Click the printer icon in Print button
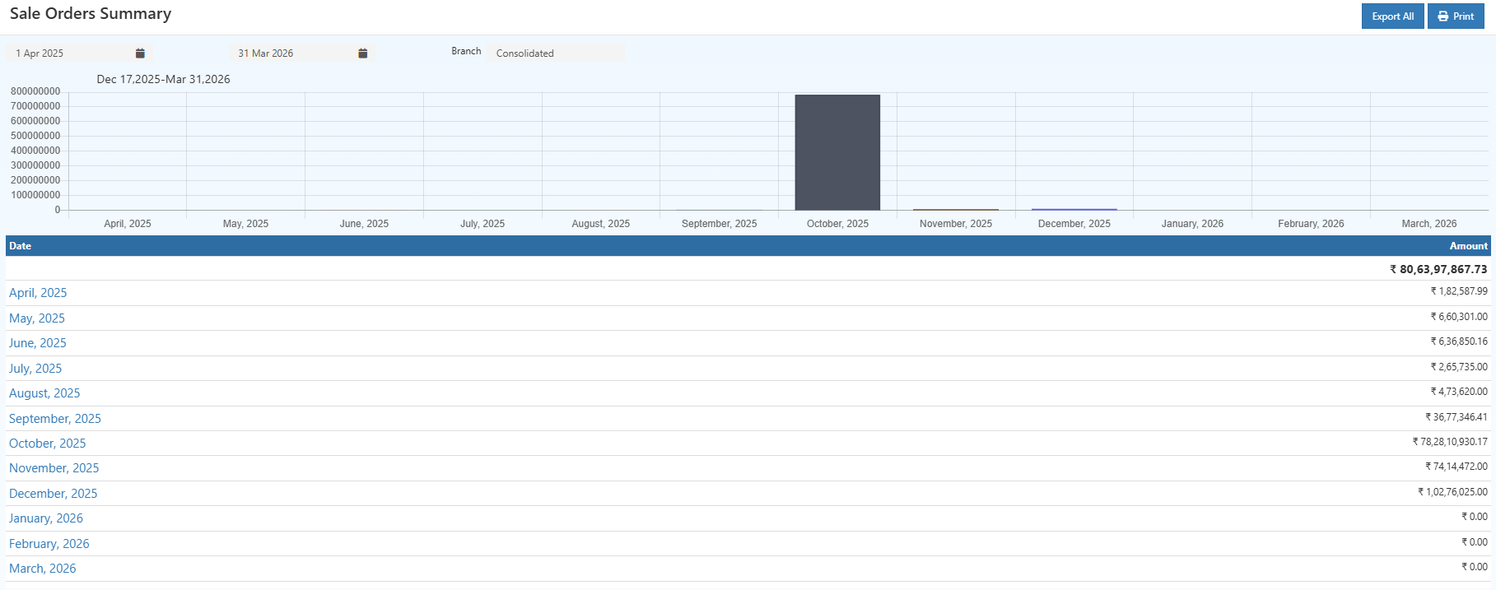 click(x=1442, y=16)
